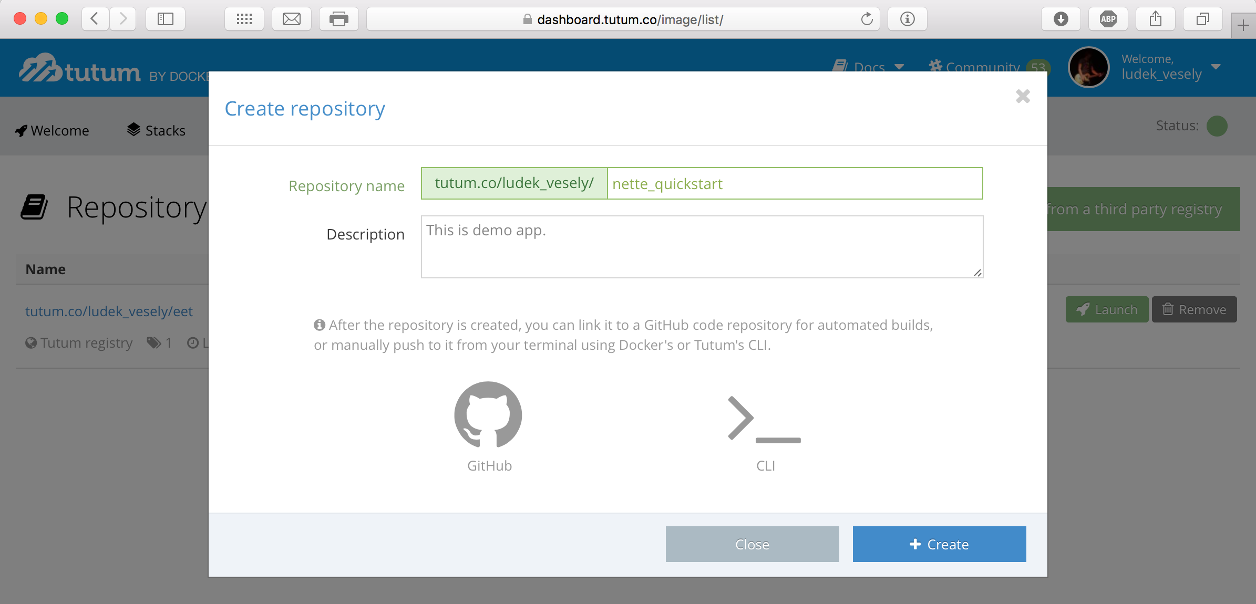
Task: Click the Safari address bar
Action: 623,19
